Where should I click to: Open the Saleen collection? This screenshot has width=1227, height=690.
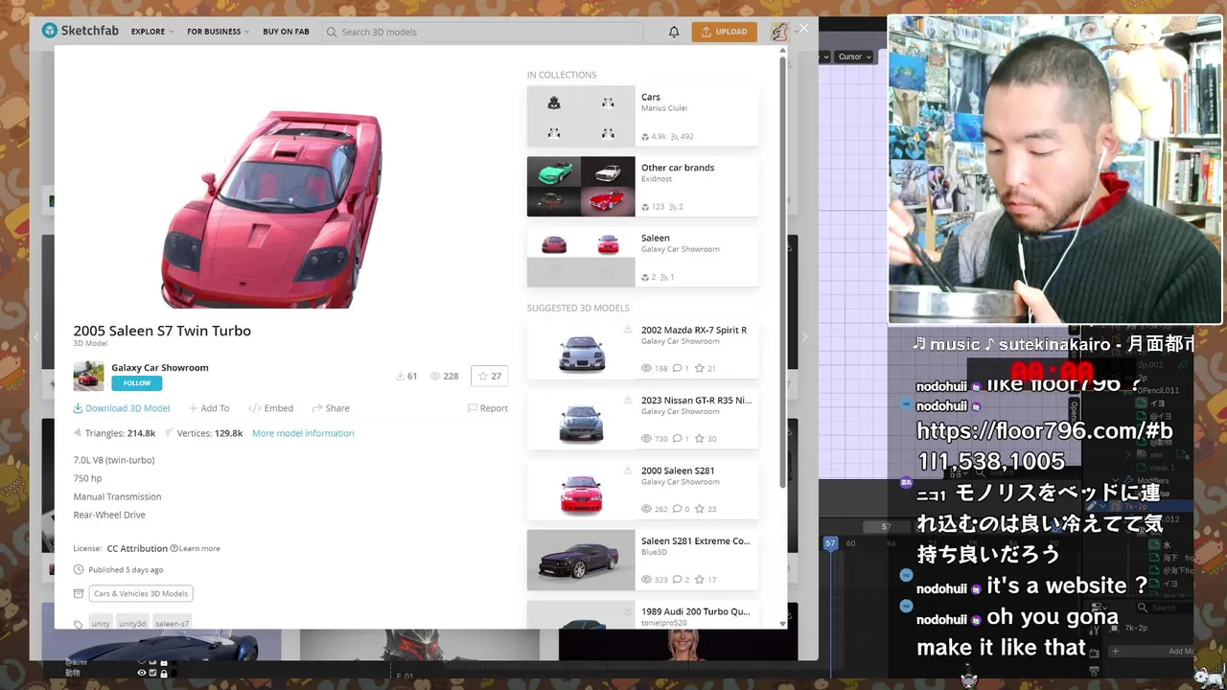641,257
